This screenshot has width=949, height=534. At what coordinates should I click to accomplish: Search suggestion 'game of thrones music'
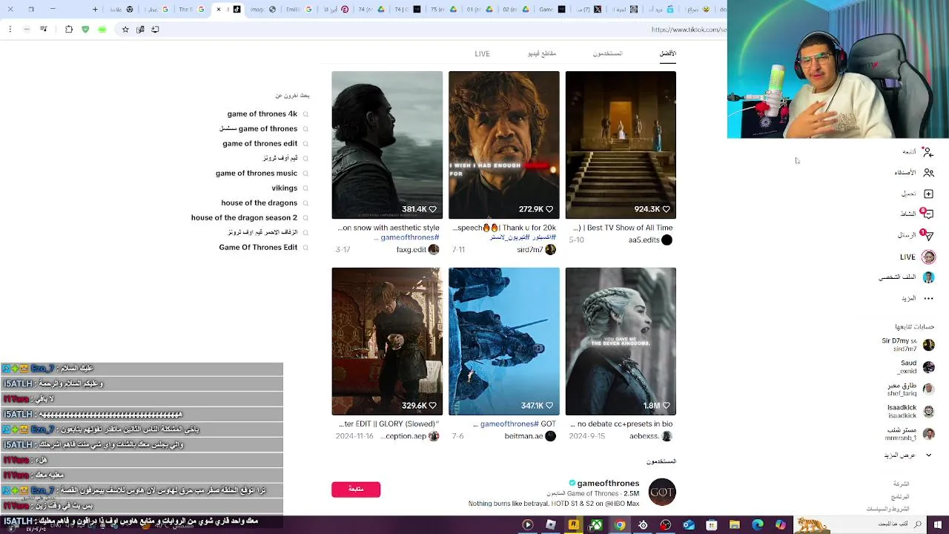257,173
